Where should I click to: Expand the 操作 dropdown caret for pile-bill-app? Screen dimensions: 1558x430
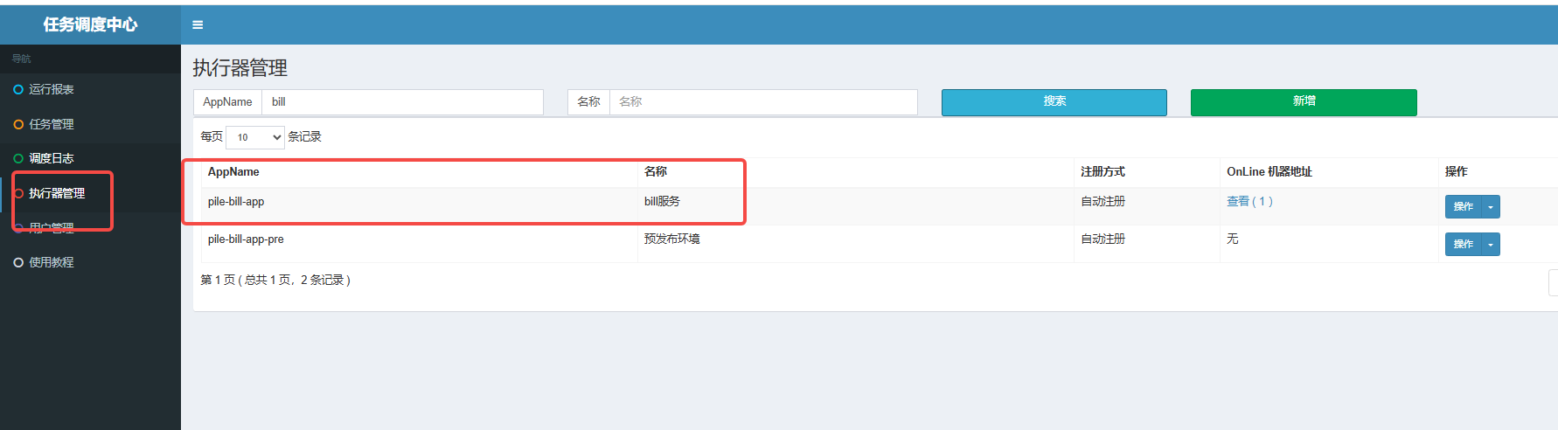point(1491,206)
